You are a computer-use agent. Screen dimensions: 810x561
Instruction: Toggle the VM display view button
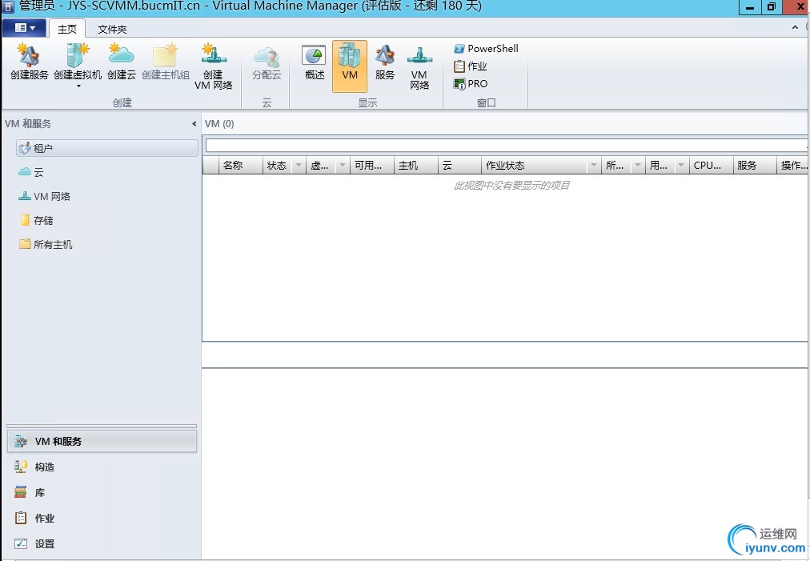pyautogui.click(x=350, y=66)
